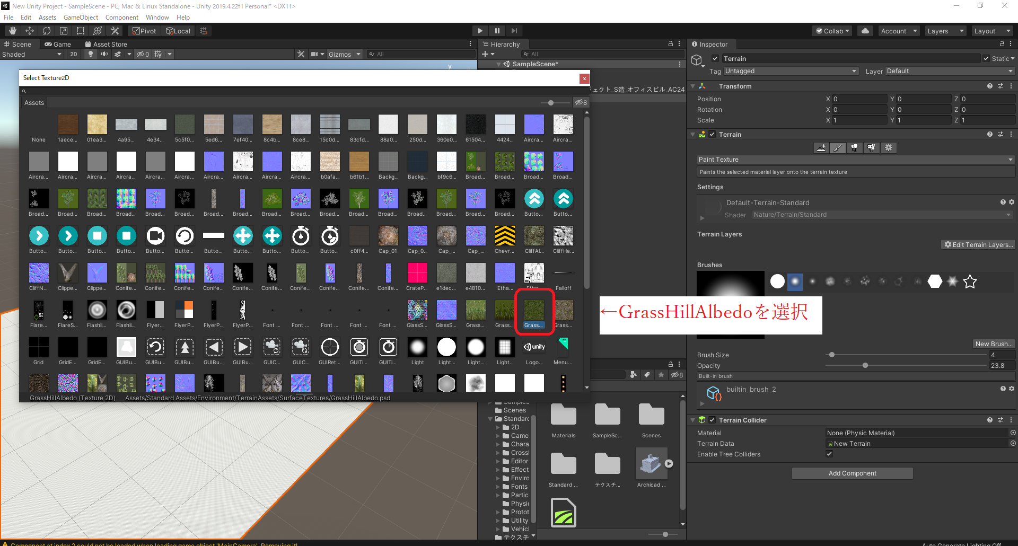Pick the star outline brush

point(970,281)
